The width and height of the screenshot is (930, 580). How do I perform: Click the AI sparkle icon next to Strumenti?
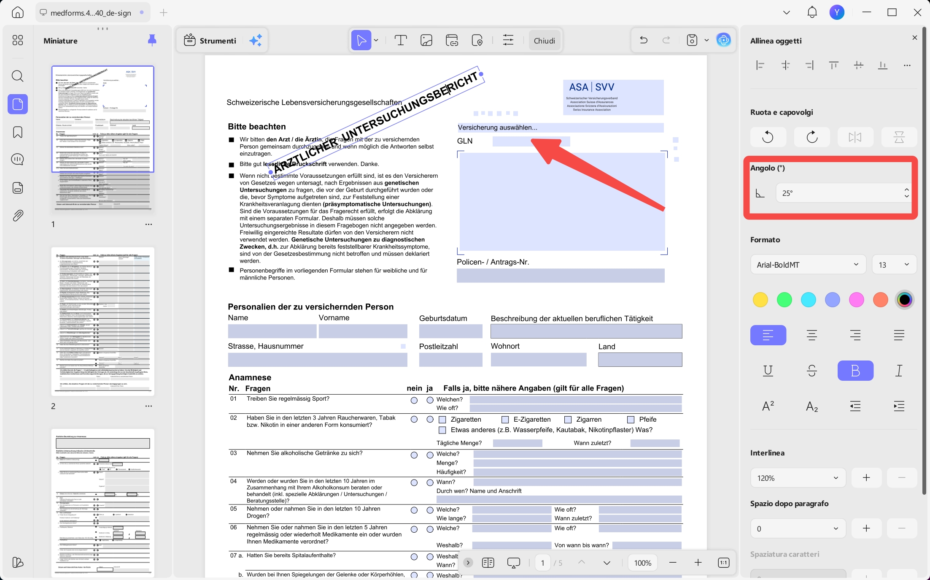pos(256,41)
